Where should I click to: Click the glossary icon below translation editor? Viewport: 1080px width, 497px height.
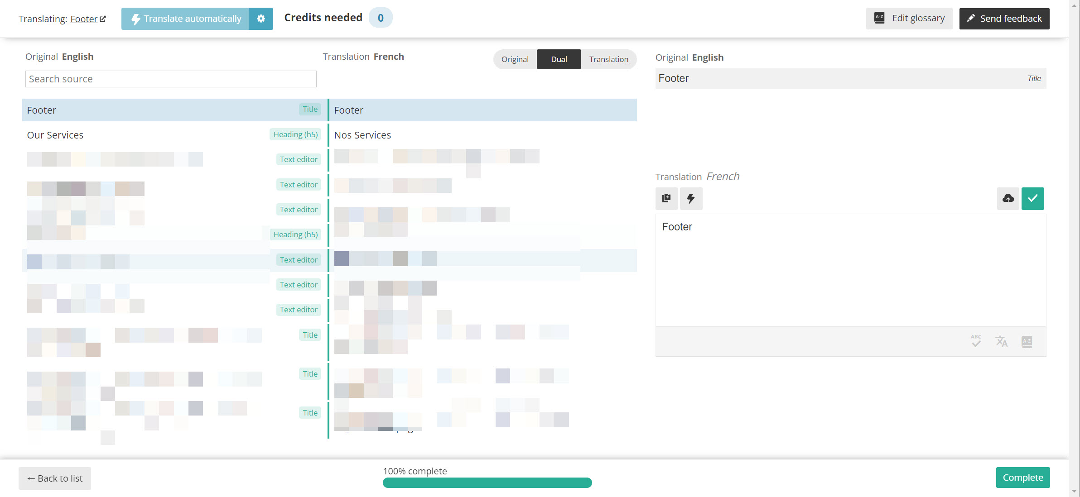coord(1027,341)
